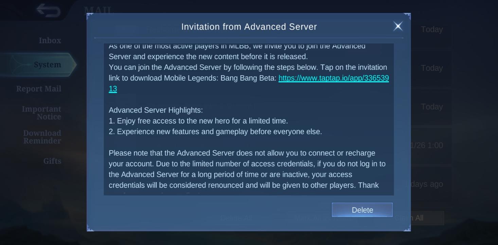This screenshot has height=245, width=498.
Task: Open the Inbox mail tab
Action: [50, 40]
